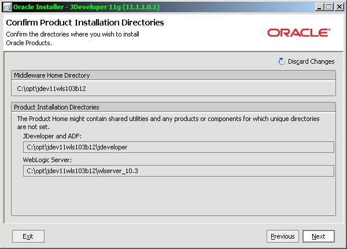
Task: Focus the WebLogic Server directory field
Action: pos(178,171)
